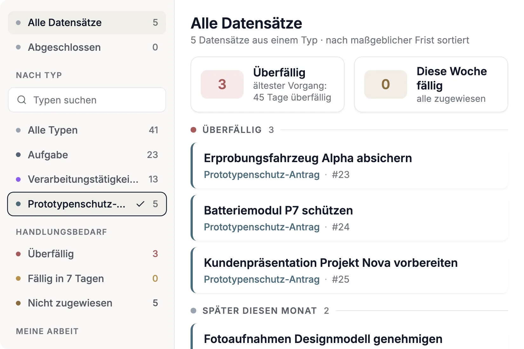This screenshot has height=349, width=524.
Task: Open the Abgeschlossen filter
Action: pos(87,47)
